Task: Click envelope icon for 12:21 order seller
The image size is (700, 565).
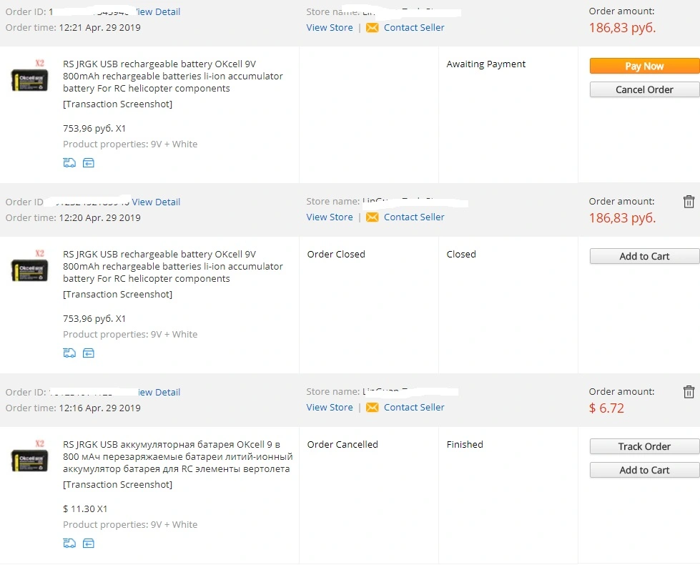Action: pos(372,28)
